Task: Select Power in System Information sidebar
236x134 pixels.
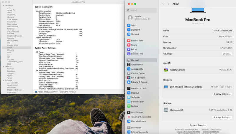Action: click(x=17, y=48)
